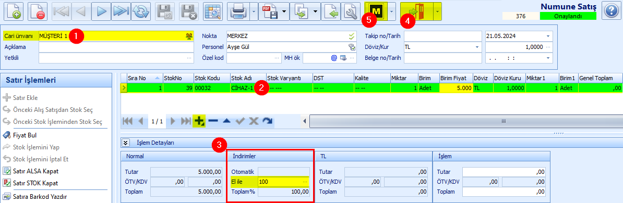Export to PDF with the PDF save icon
Screen dimensions: 623x203
270,12
